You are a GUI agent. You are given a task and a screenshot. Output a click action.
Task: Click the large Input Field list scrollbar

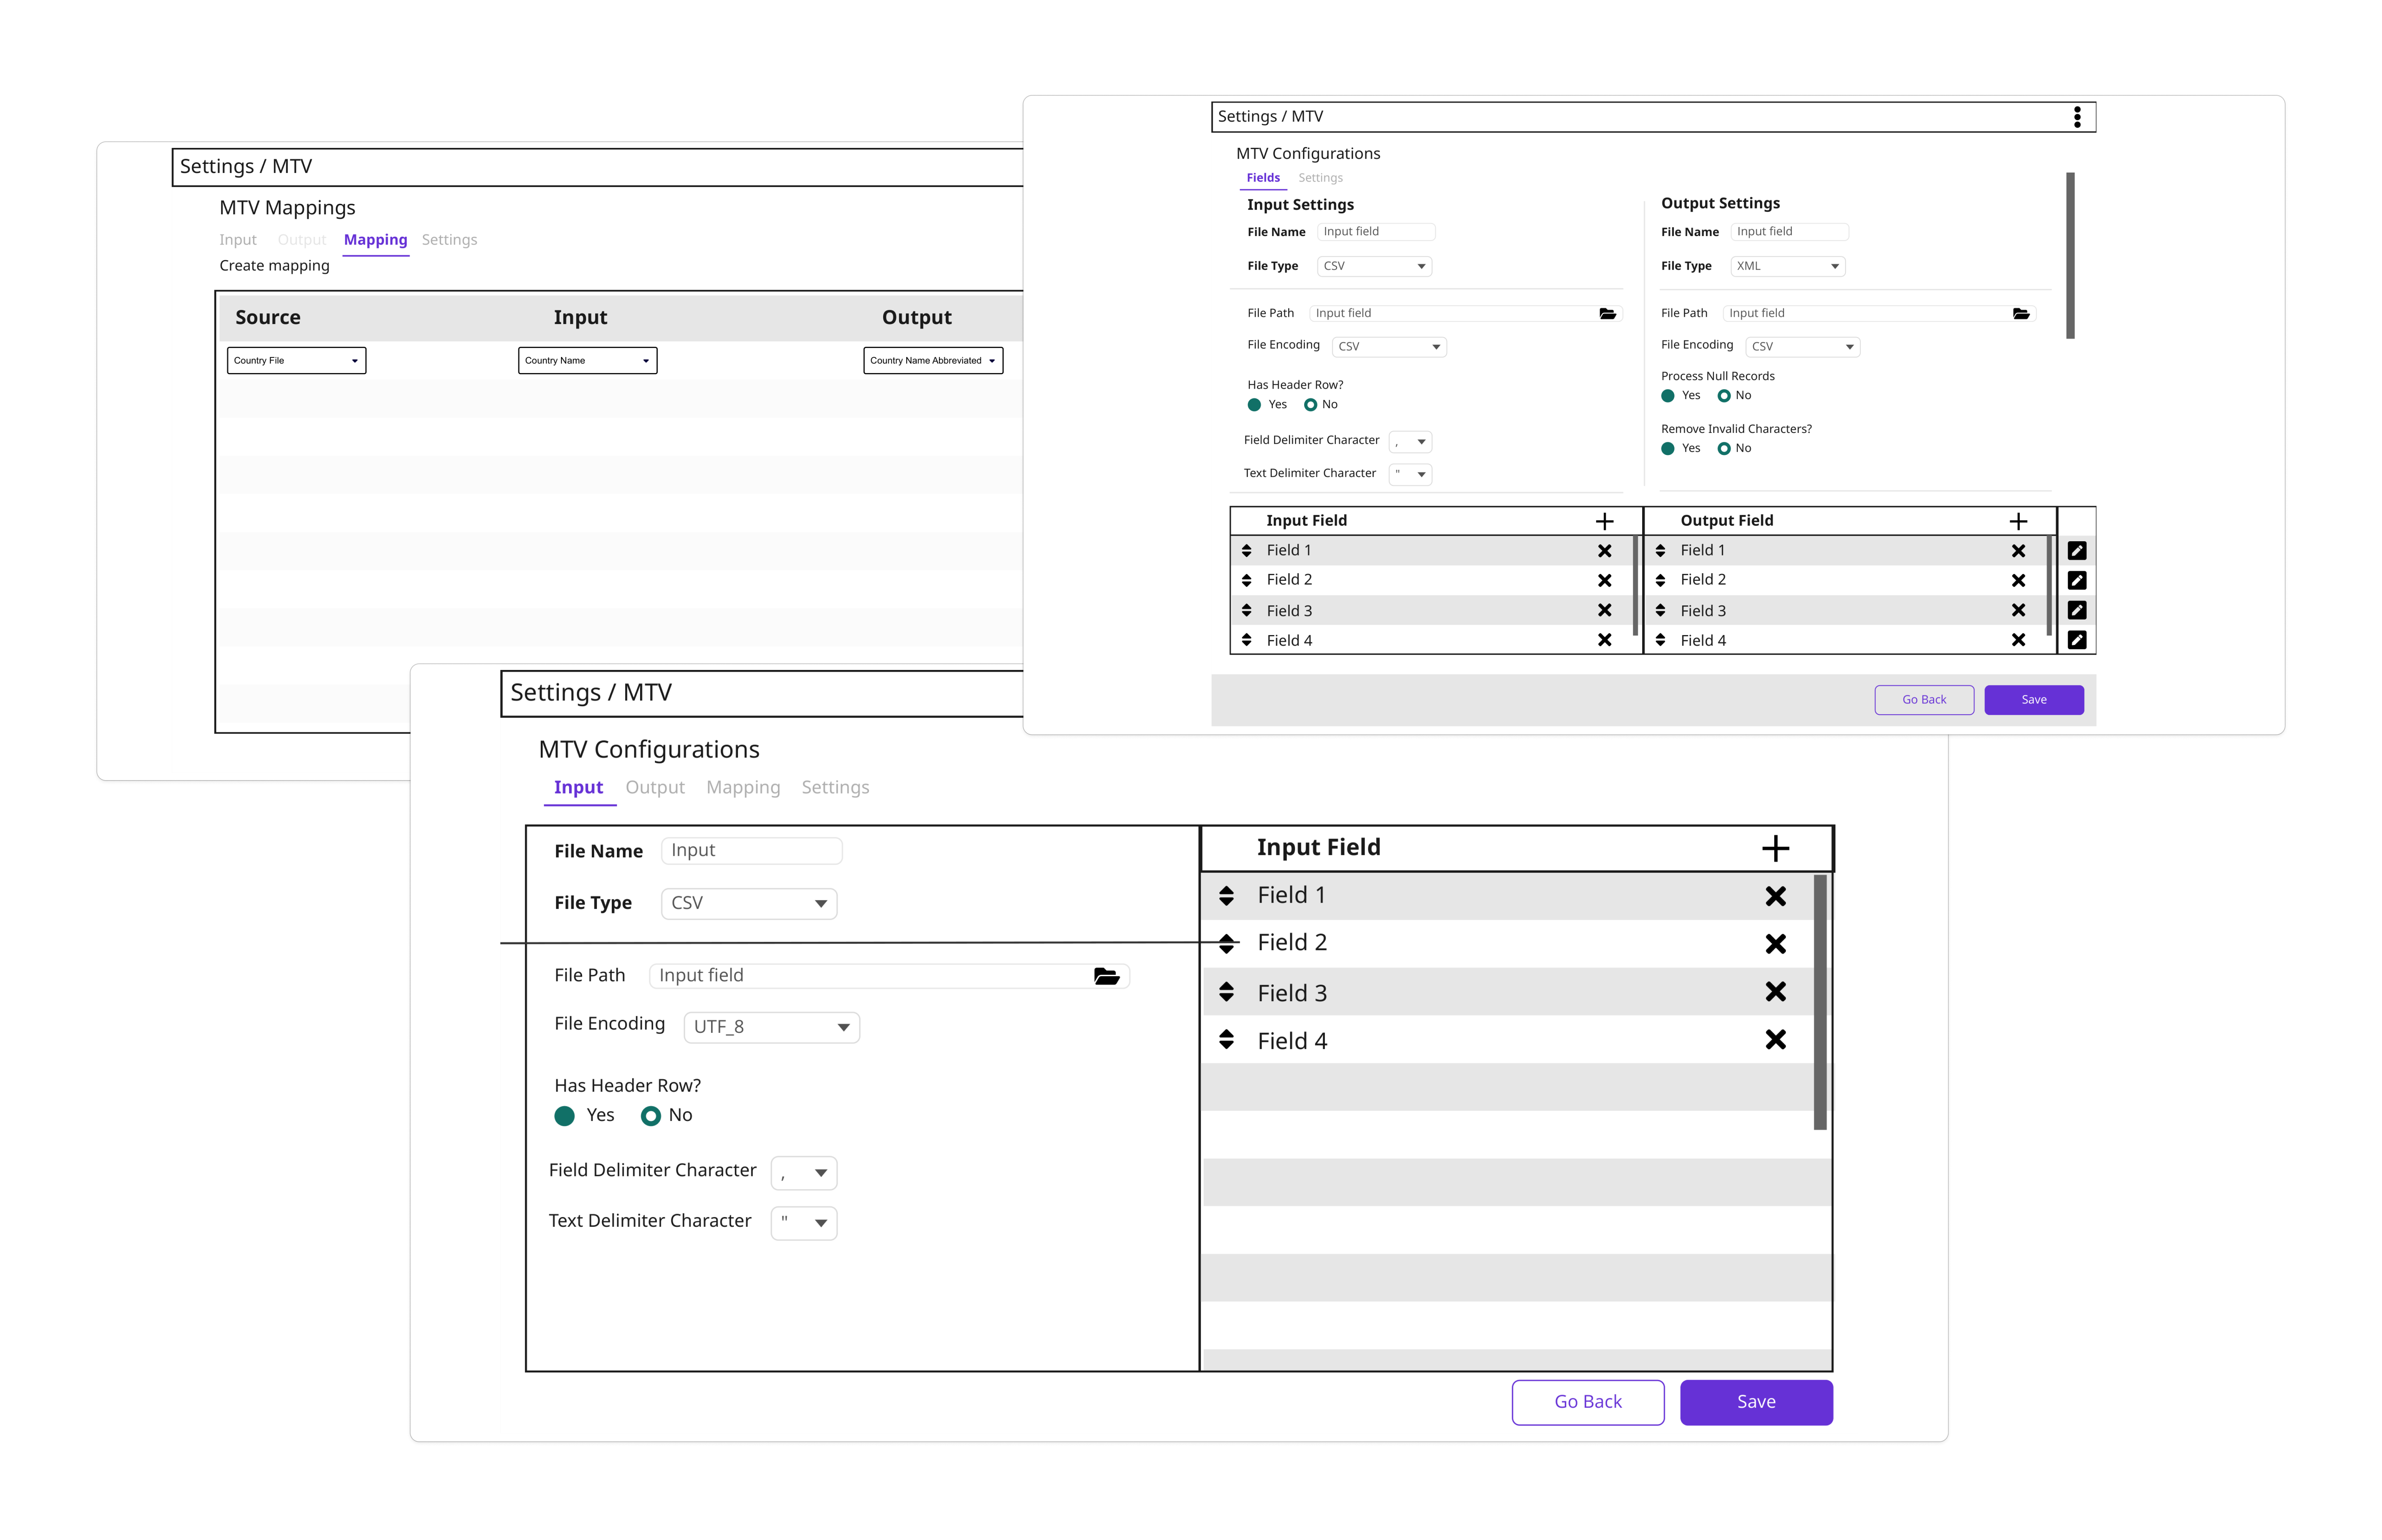(x=1820, y=1002)
